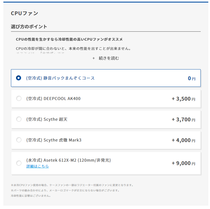Click the + 3,500円 price
This screenshot has height=209, width=210.
tap(183, 99)
